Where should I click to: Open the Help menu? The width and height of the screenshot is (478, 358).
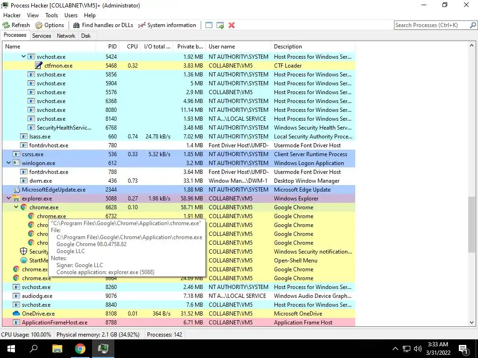tap(90, 15)
